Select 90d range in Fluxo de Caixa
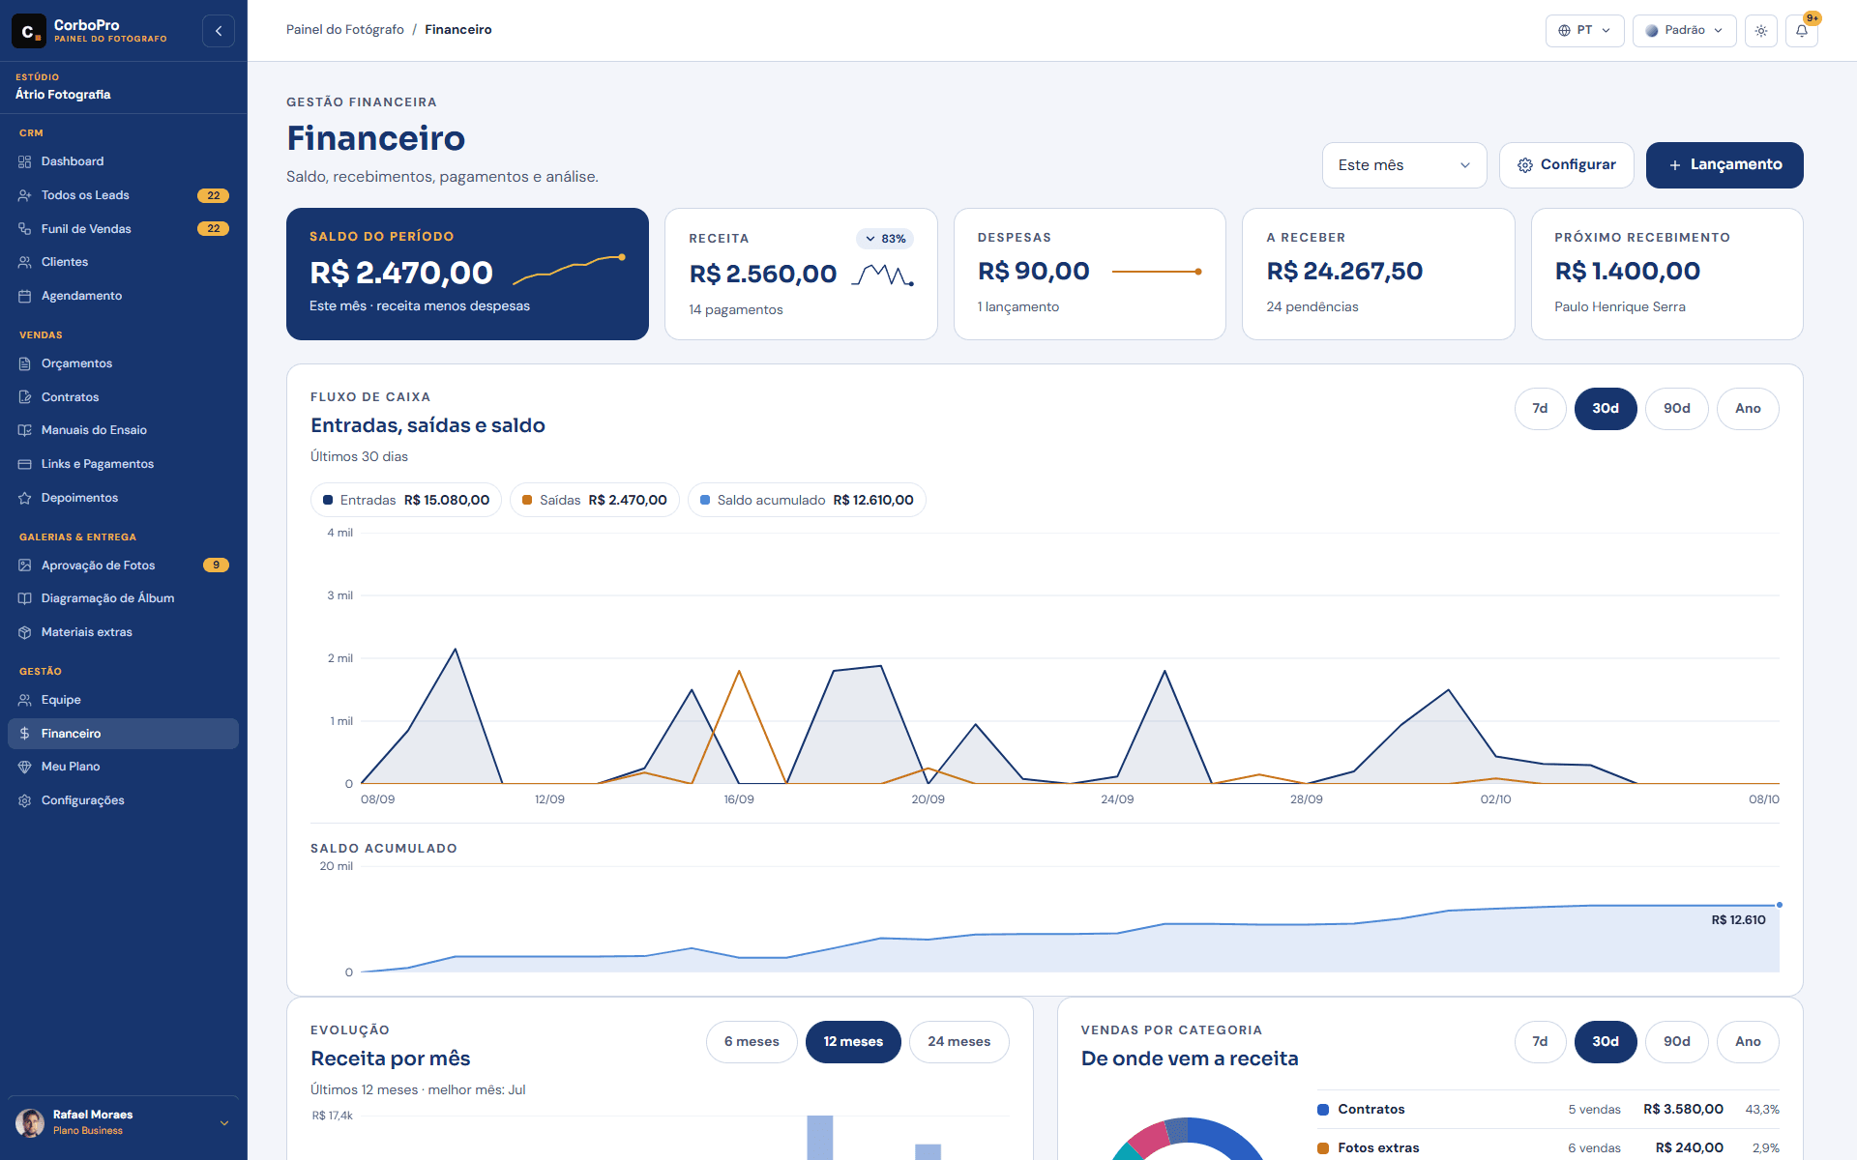The height and width of the screenshot is (1160, 1857). click(1676, 409)
